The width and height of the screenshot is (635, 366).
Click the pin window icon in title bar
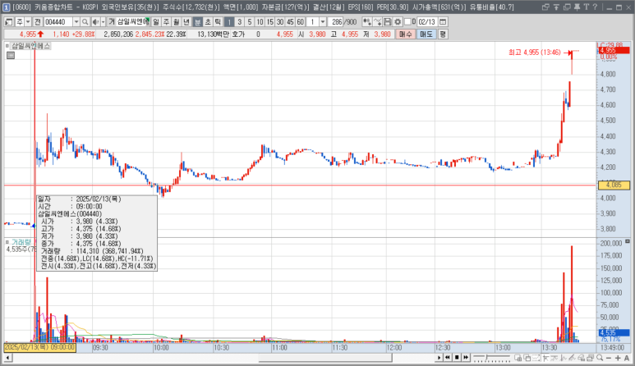point(577,7)
